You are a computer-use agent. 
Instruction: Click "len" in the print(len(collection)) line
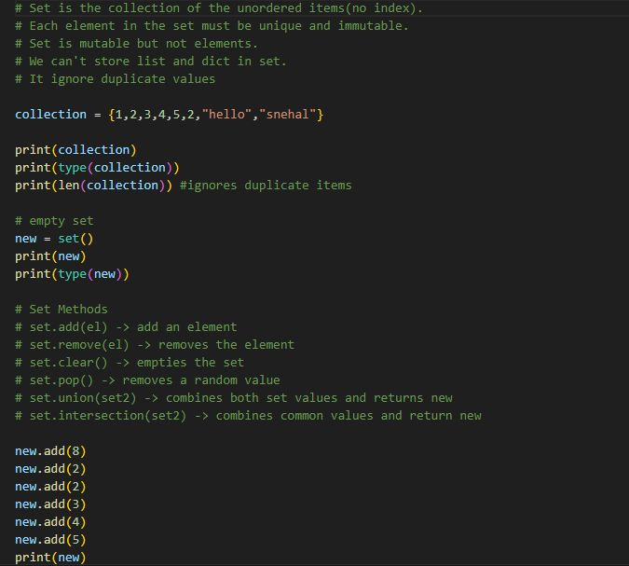(69, 185)
